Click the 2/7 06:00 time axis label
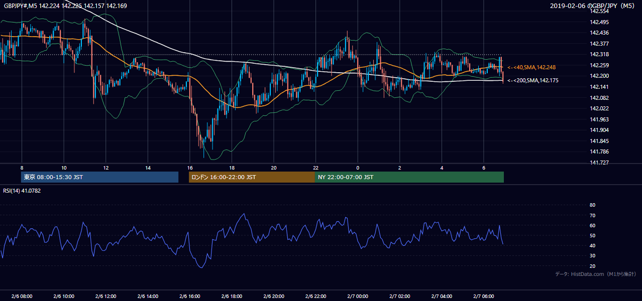The width and height of the screenshot is (642, 301). click(484, 296)
